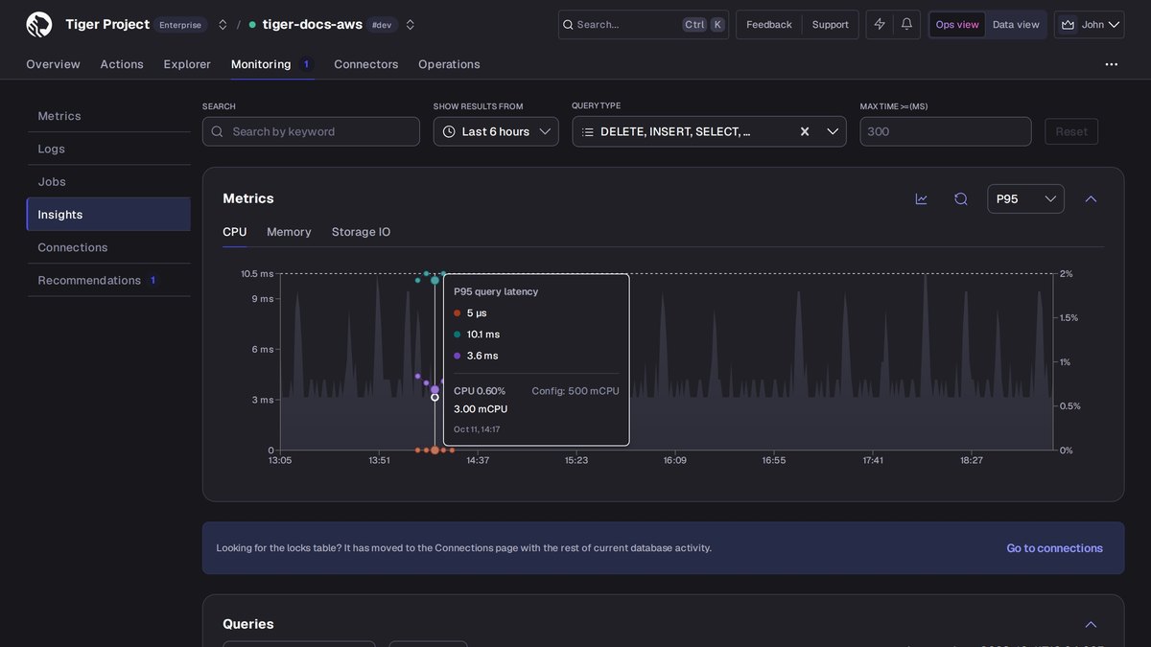Switch to the Storage IO tab

point(361,232)
